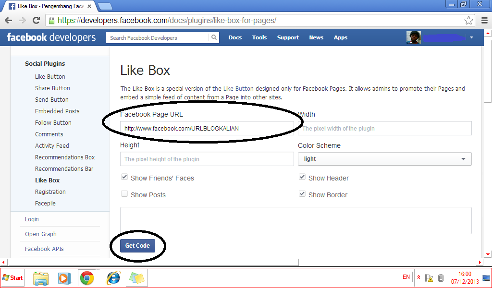Click the Height input field
The image size is (492, 288).
pos(207,159)
